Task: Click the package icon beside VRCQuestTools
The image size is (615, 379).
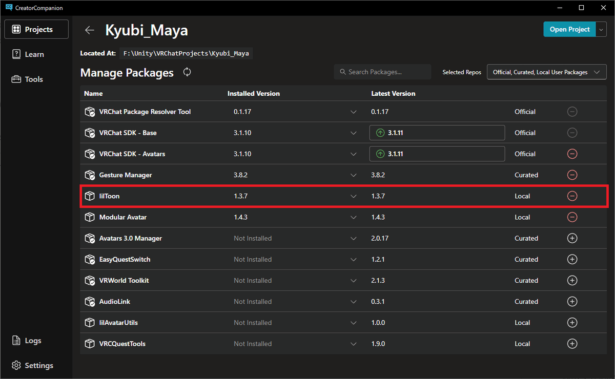Action: click(x=90, y=344)
